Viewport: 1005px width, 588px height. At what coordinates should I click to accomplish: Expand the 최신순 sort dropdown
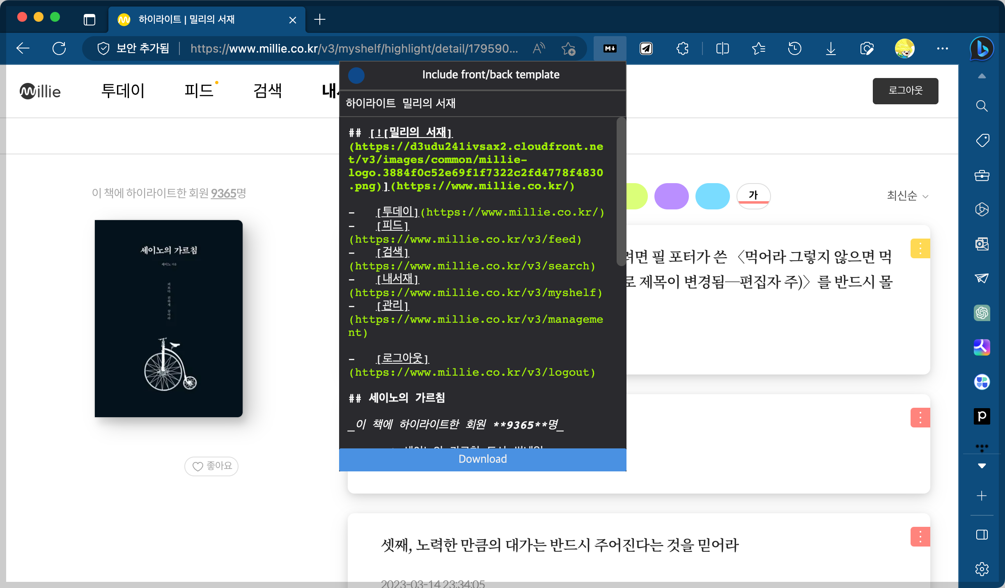pos(907,196)
